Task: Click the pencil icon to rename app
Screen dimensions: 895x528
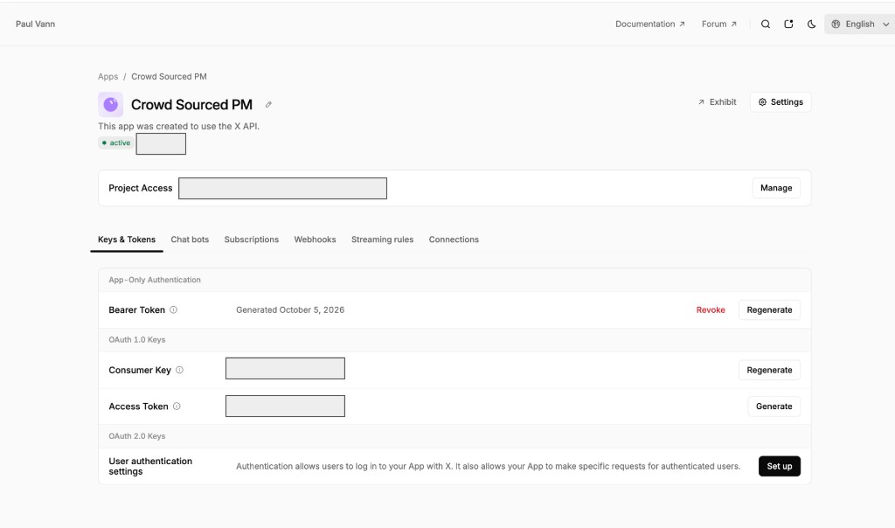Action: pyautogui.click(x=268, y=104)
